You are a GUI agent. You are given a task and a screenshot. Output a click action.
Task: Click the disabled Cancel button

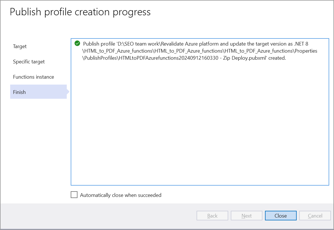point(315,216)
